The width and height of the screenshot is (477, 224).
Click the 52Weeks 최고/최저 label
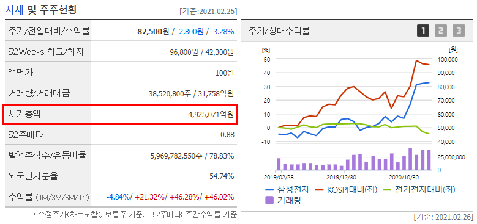pos(46,51)
